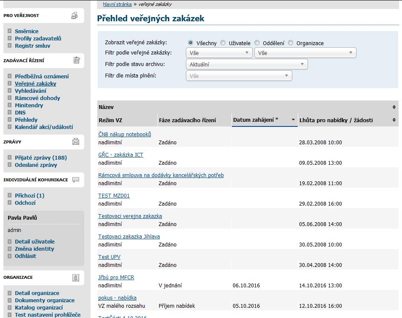
Task: Click the Pro veřejnost section icon
Action: [x=74, y=16]
